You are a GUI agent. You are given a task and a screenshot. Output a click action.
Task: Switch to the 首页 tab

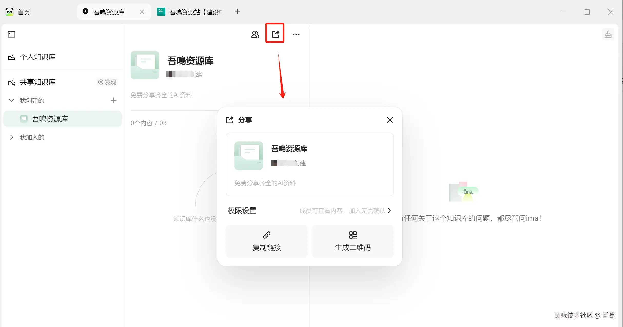tap(24, 12)
